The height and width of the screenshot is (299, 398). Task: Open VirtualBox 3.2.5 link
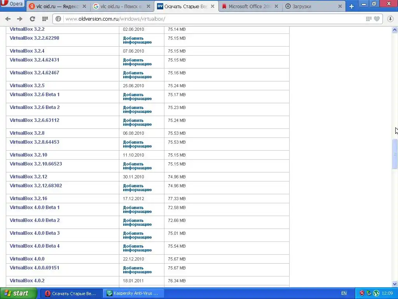[27, 85]
